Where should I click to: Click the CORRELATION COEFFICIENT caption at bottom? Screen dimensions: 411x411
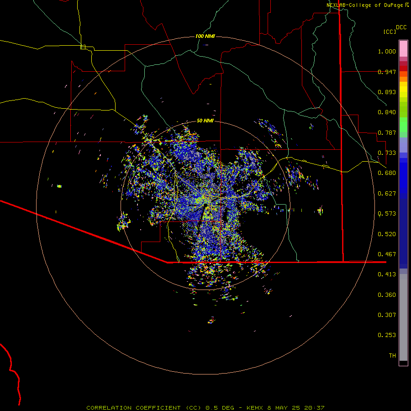pos(133,408)
